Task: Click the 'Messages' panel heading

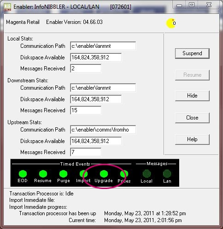Action: click(157, 164)
